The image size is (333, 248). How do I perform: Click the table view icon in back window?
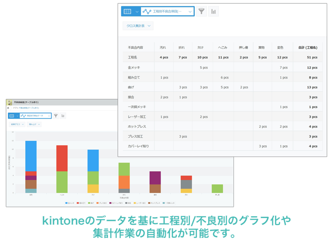point(12,116)
